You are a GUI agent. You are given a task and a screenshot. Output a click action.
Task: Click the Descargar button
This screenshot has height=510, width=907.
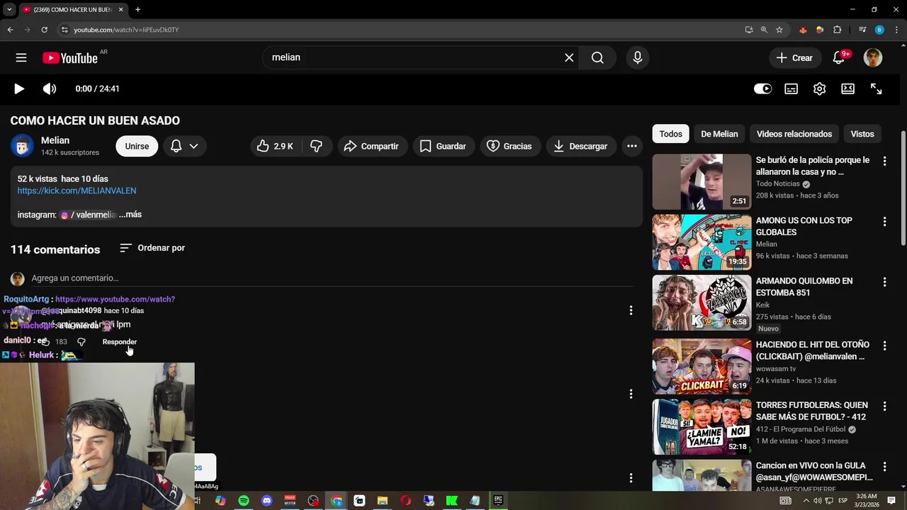click(x=580, y=146)
